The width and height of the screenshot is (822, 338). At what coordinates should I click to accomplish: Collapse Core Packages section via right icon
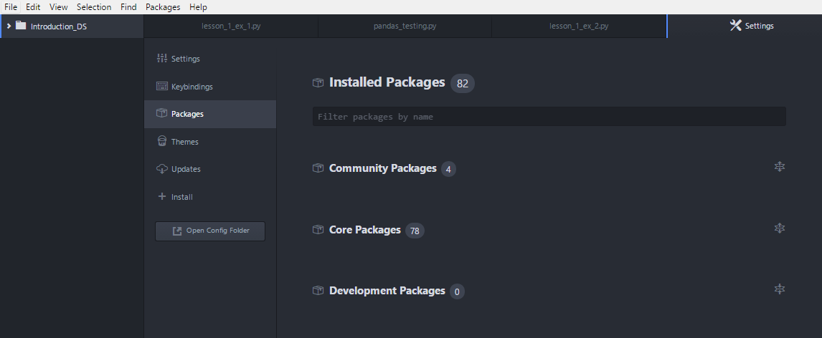click(780, 228)
